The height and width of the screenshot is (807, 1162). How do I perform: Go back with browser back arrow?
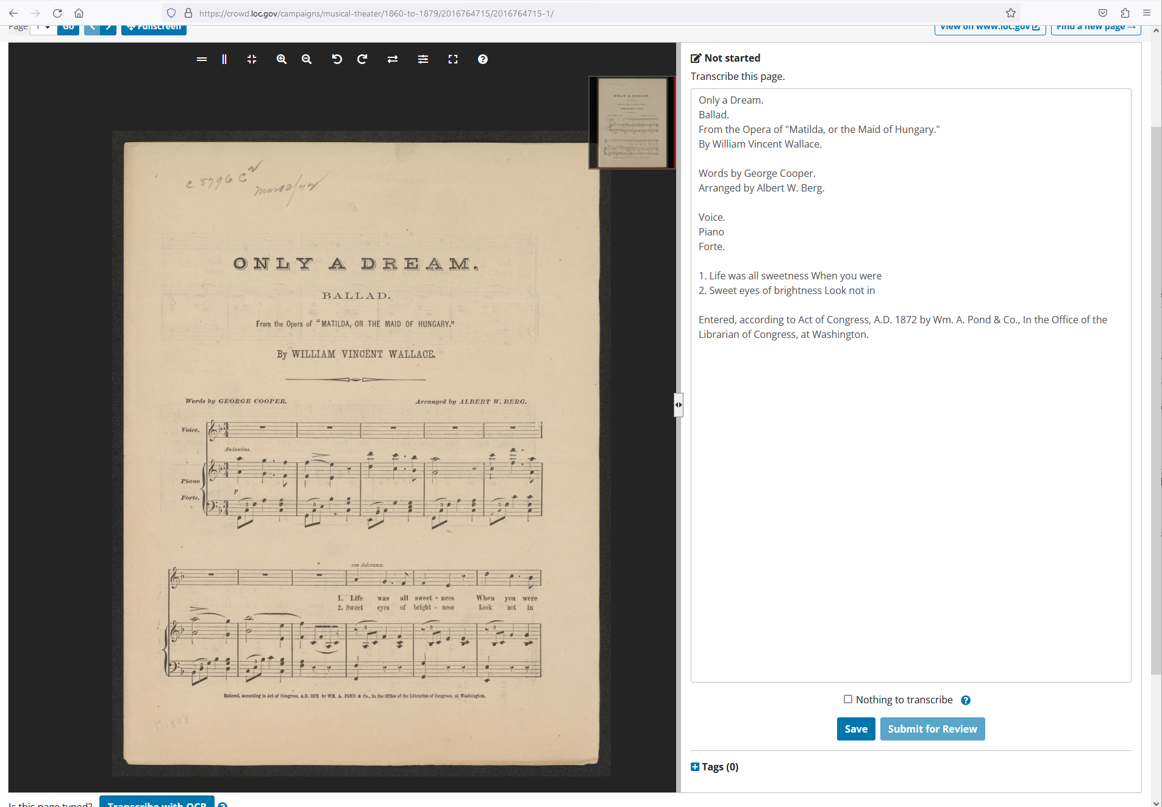tap(13, 13)
